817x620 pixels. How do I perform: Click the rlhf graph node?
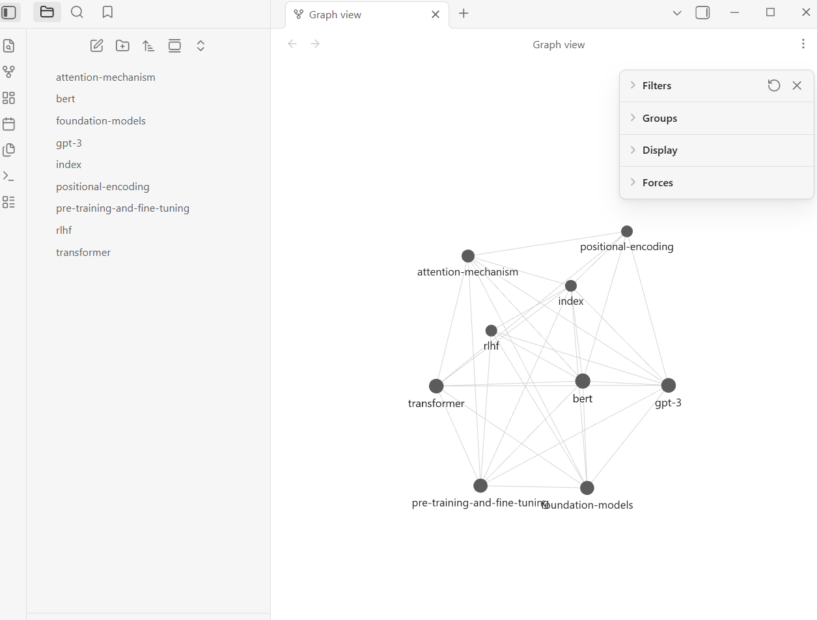(x=492, y=331)
